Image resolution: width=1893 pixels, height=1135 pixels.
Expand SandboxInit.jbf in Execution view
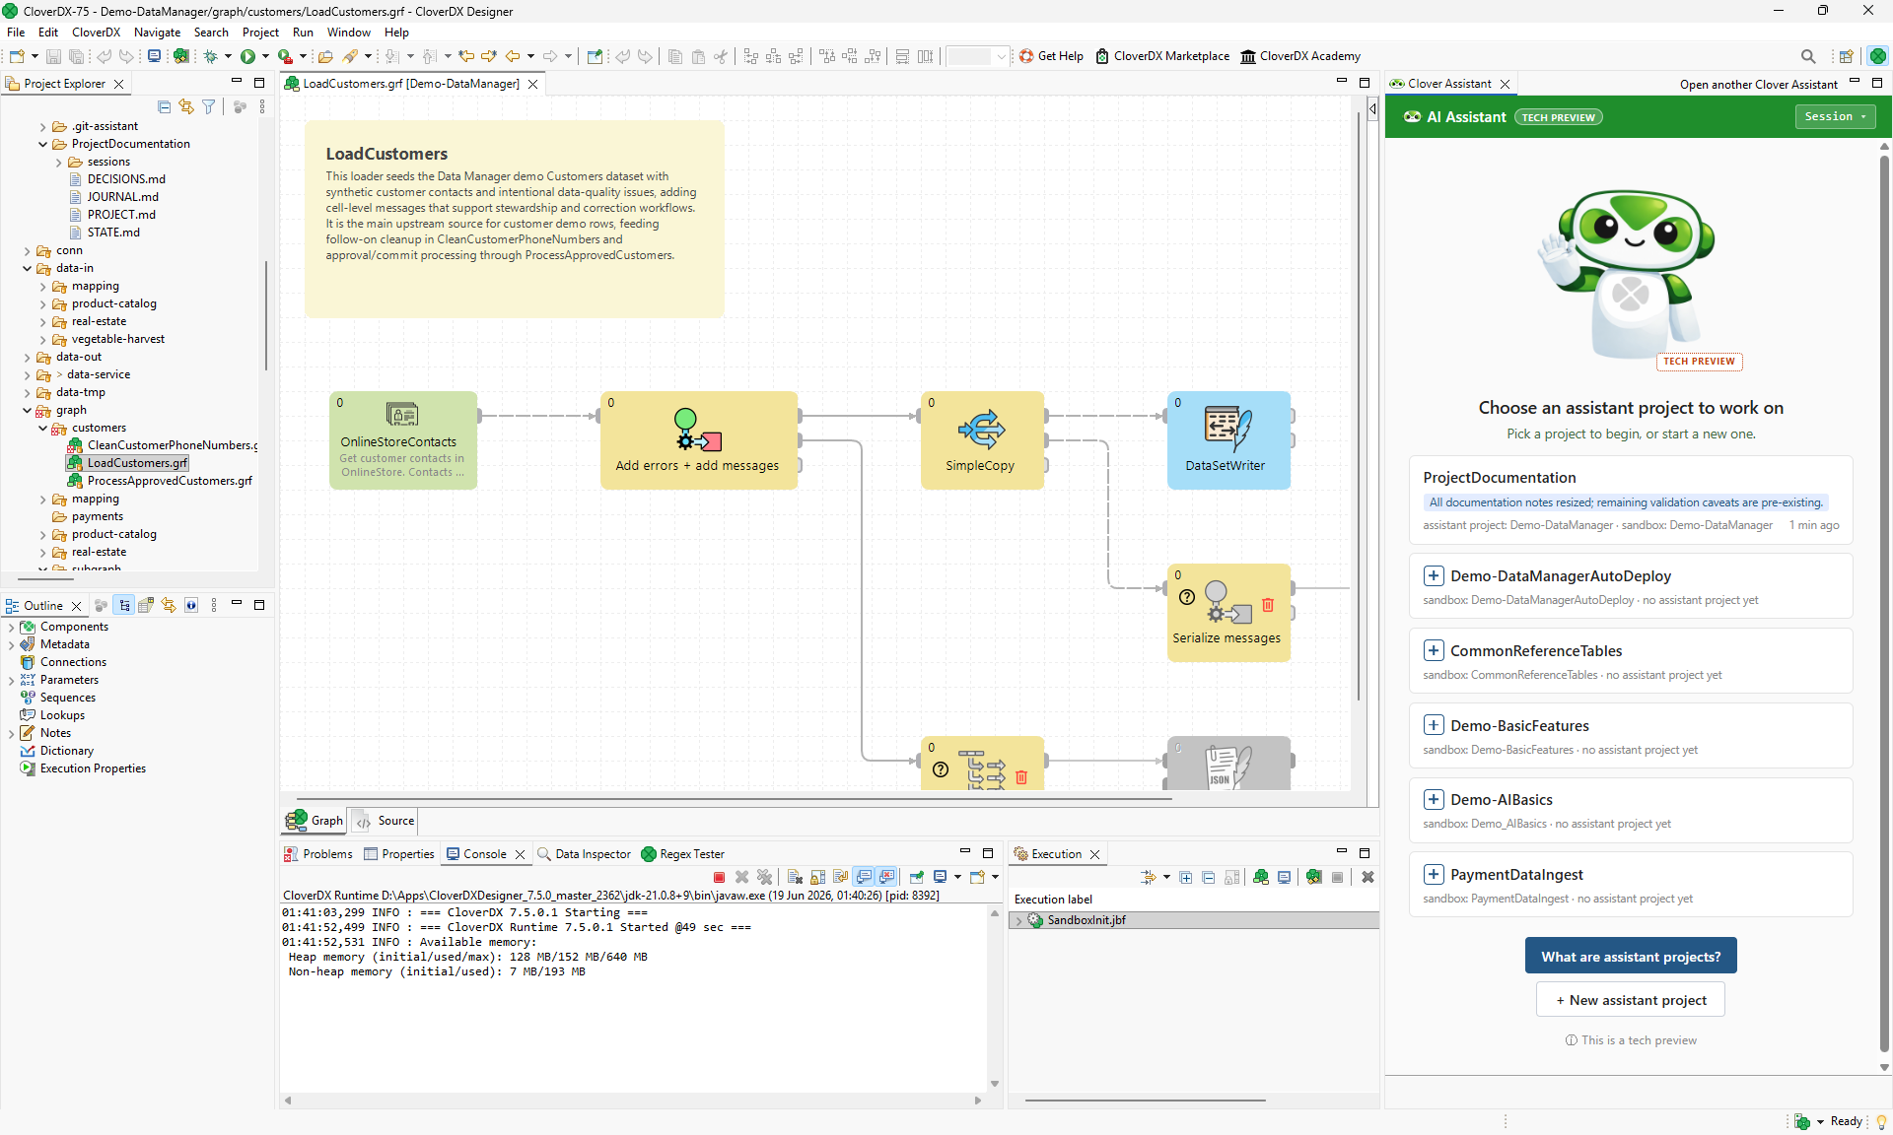[1018, 920]
